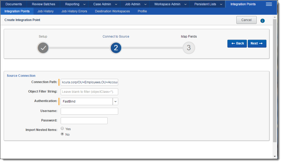Click the step 3 Map Fields circle
282x163 pixels.
[x=189, y=48]
